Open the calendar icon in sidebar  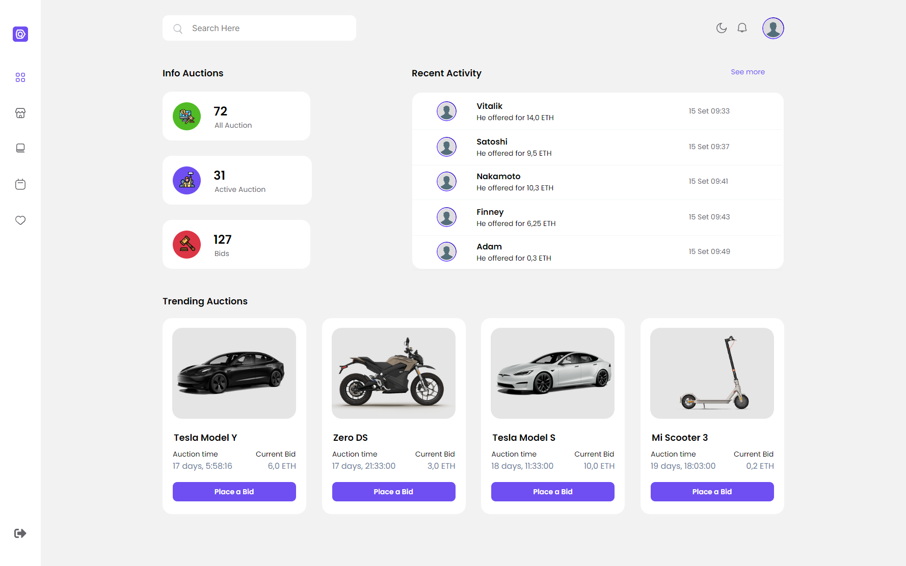tap(20, 184)
